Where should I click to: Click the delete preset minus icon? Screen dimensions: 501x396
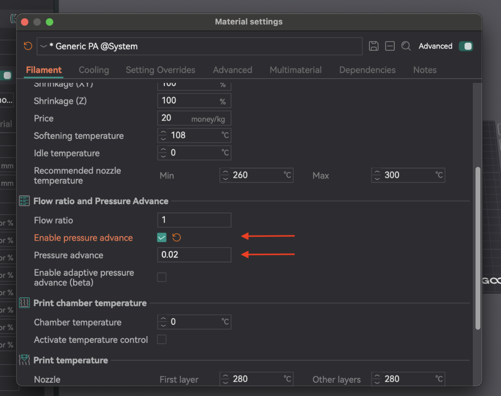pyautogui.click(x=390, y=46)
